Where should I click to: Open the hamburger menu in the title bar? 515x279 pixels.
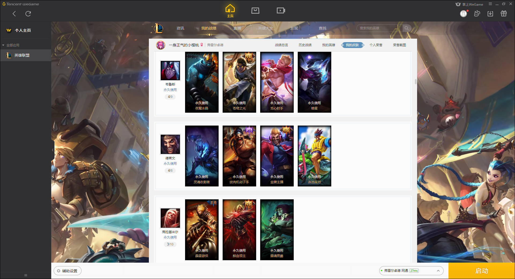click(490, 4)
